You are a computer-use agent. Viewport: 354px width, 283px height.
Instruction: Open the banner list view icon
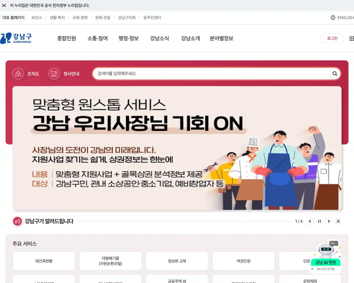338,221
